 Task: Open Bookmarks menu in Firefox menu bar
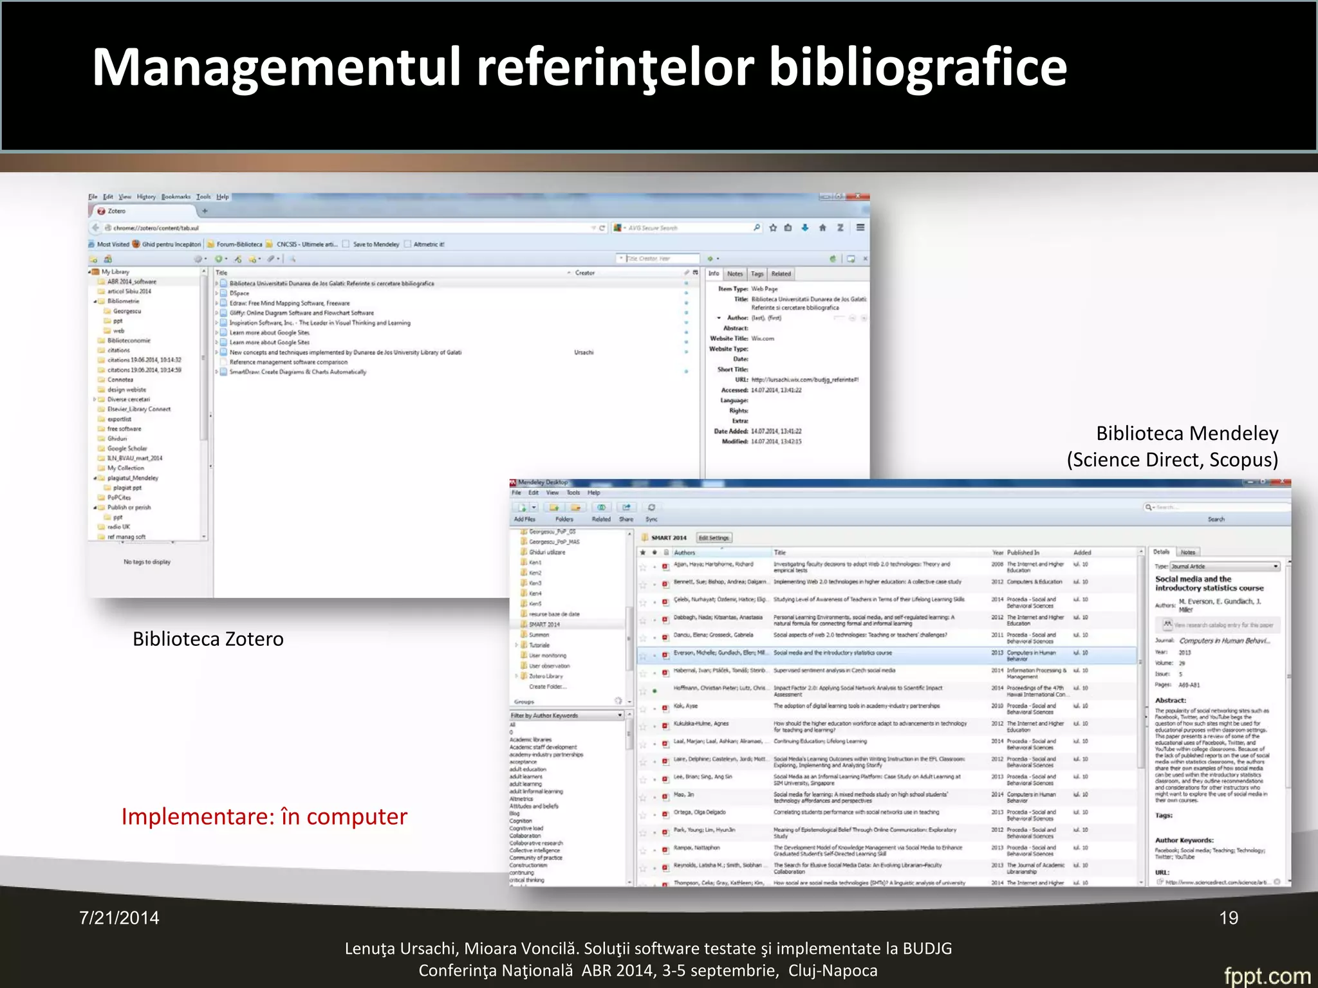click(176, 197)
